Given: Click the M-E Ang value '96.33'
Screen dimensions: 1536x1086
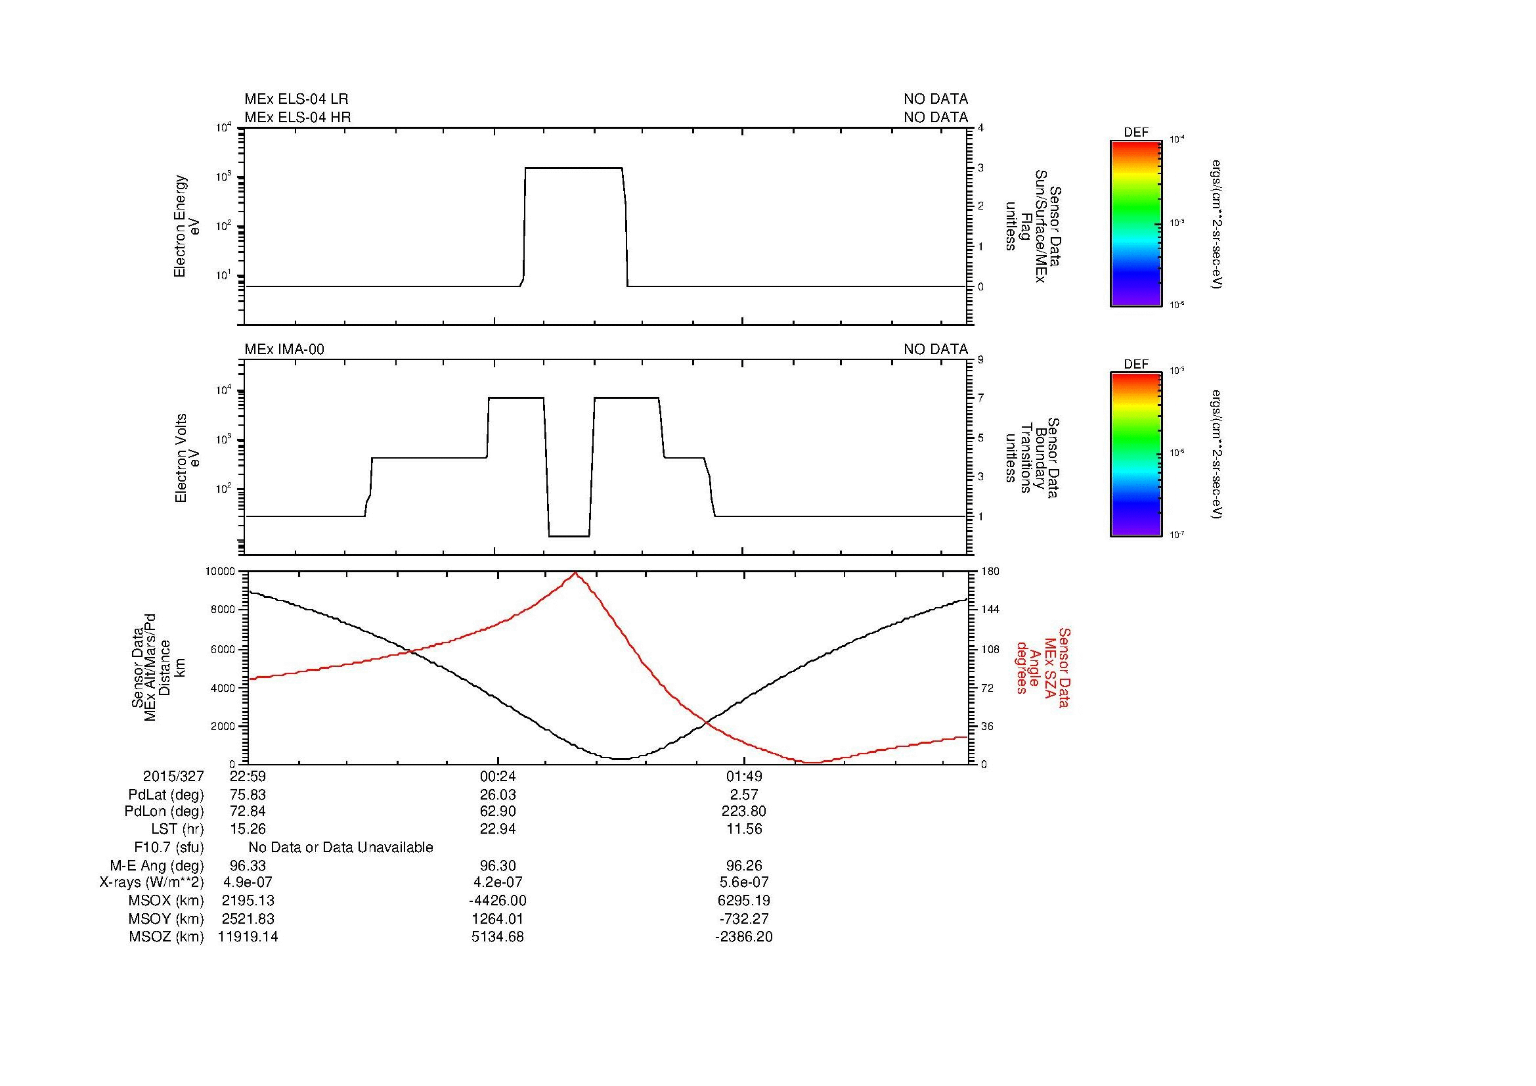Looking at the screenshot, I should (248, 866).
